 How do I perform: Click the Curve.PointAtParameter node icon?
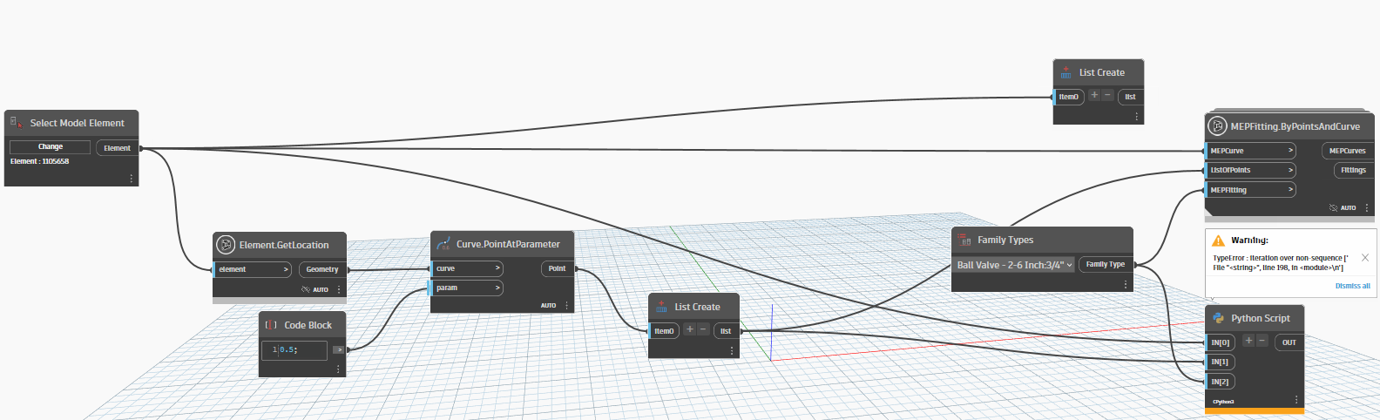point(443,244)
